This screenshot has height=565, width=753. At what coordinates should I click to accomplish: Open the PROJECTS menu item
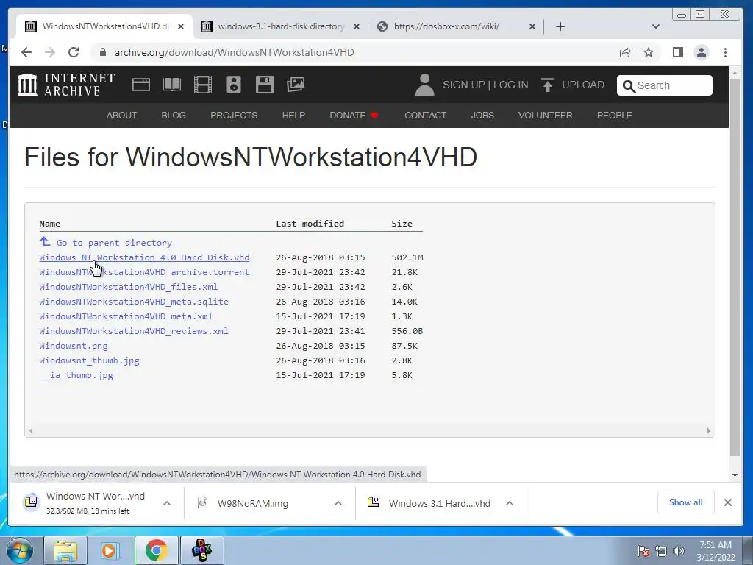click(234, 116)
